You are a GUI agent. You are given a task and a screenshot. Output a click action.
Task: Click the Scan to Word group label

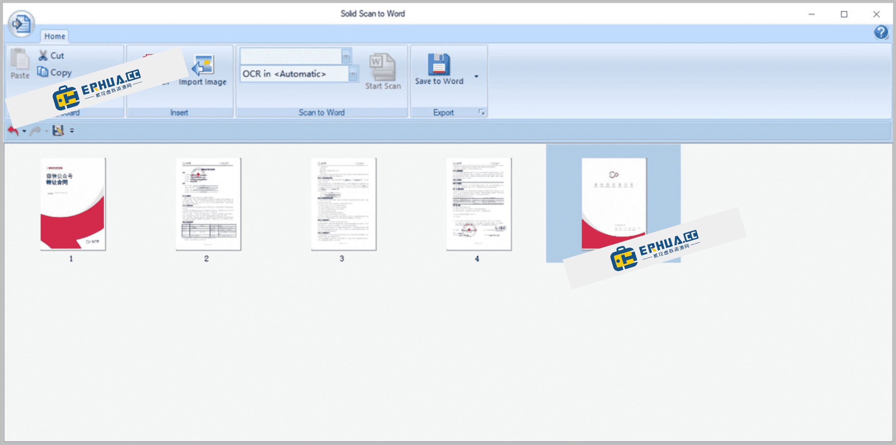click(321, 112)
